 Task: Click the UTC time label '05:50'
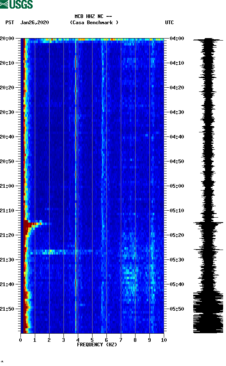(177, 309)
